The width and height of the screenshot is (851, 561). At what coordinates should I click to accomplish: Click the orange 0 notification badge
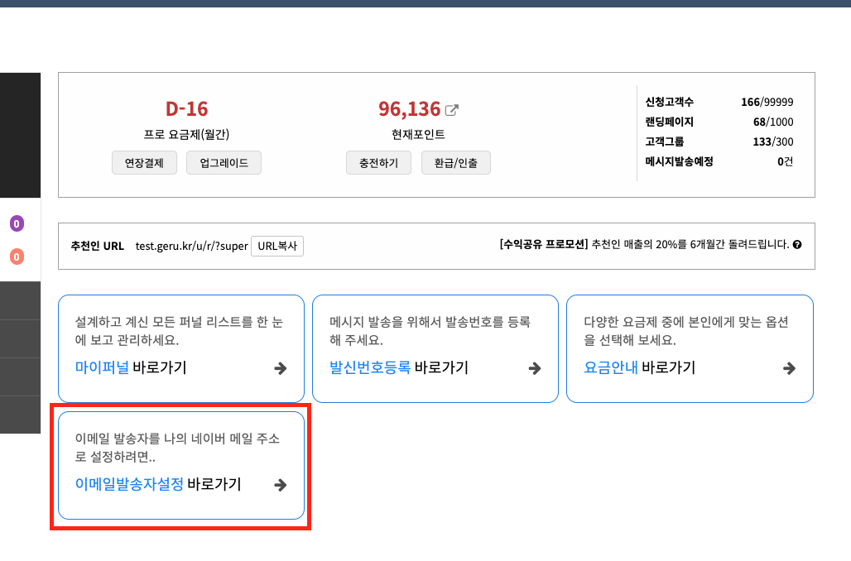click(x=17, y=257)
